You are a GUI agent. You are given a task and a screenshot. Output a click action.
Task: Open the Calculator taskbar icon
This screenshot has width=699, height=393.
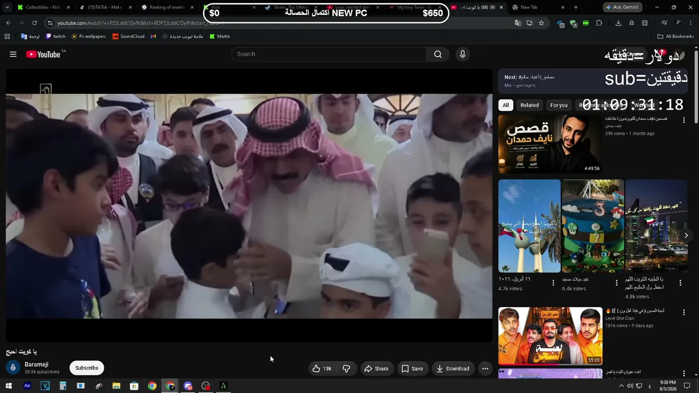click(63, 386)
